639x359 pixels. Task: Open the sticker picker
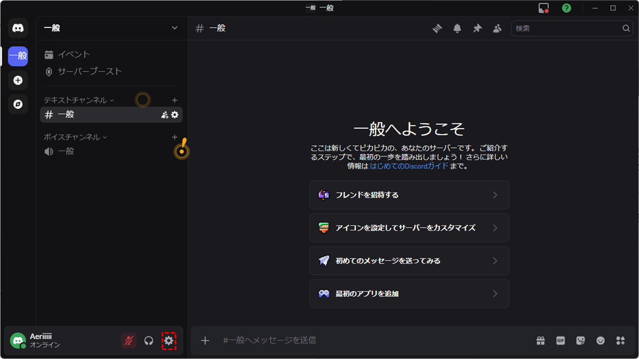coord(580,341)
